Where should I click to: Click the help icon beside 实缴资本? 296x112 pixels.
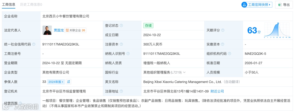point(223,44)
